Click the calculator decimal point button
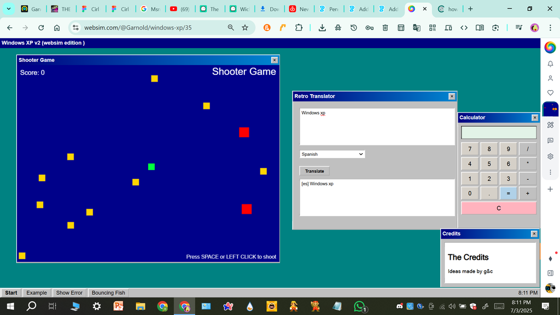The width and height of the screenshot is (560, 315). pyautogui.click(x=489, y=193)
